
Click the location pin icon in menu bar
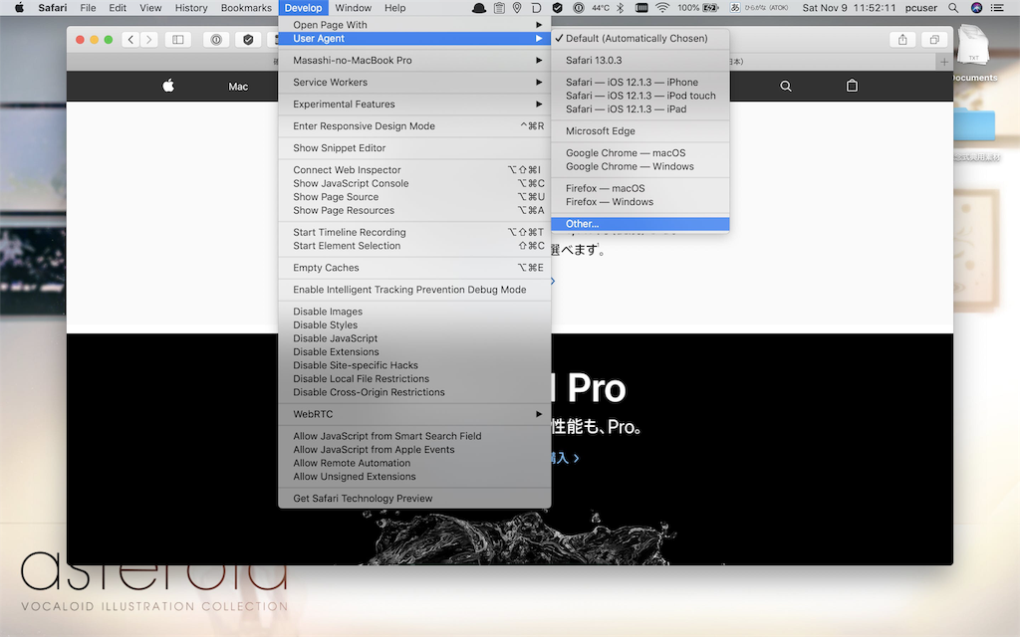517,8
